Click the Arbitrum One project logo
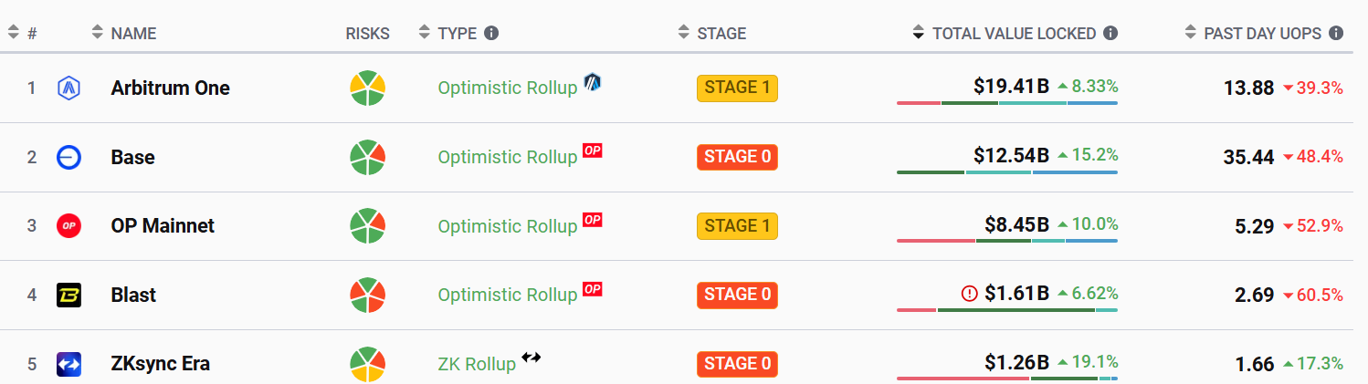This screenshot has height=384, width=1368. tap(69, 88)
